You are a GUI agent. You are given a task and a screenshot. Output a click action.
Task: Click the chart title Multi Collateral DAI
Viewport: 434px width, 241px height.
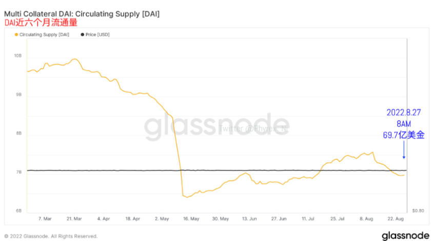tap(82, 14)
